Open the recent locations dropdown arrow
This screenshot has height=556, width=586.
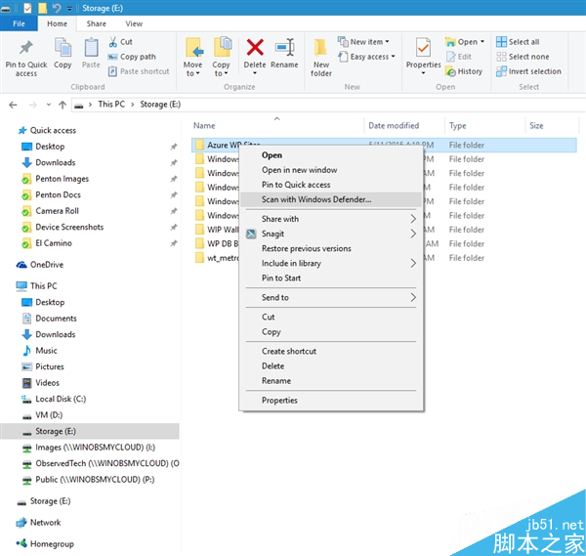(x=49, y=105)
